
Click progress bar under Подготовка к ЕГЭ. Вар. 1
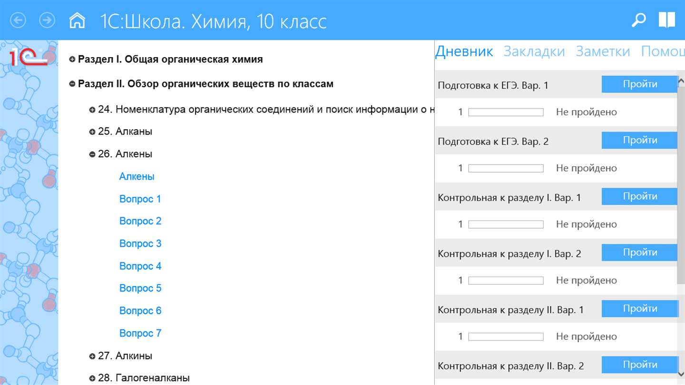[506, 112]
